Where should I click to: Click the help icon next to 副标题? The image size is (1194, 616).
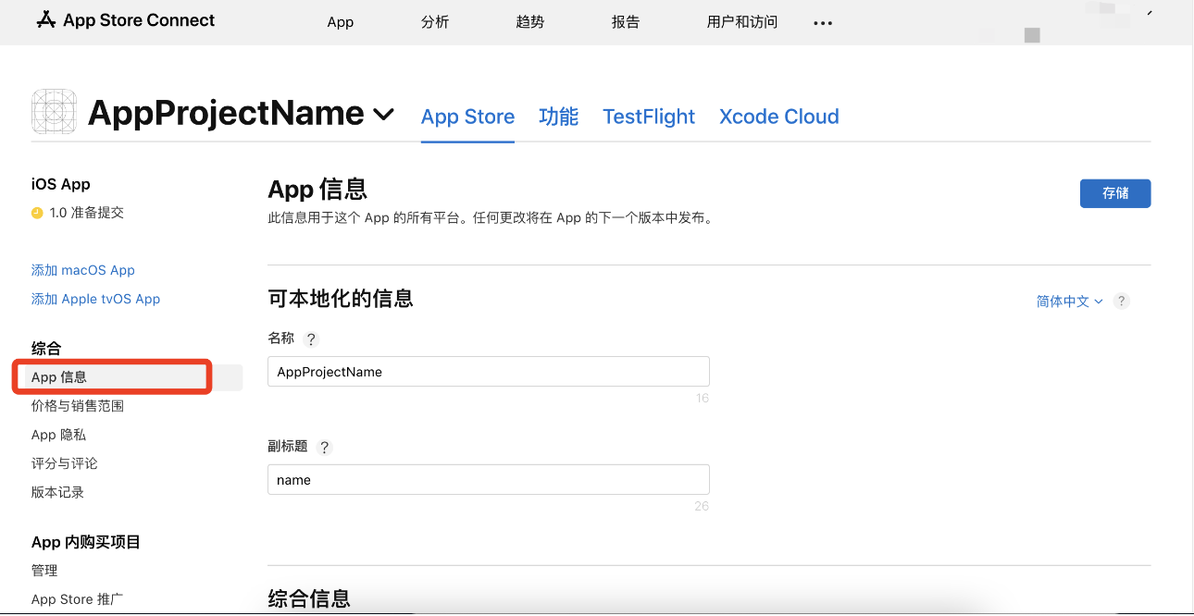[x=324, y=447]
